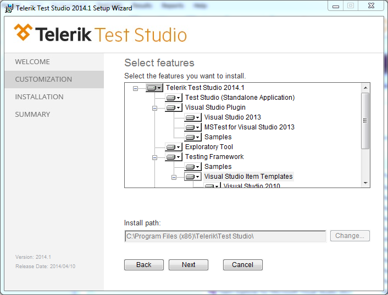
Task: Click the Next button
Action: (189, 265)
